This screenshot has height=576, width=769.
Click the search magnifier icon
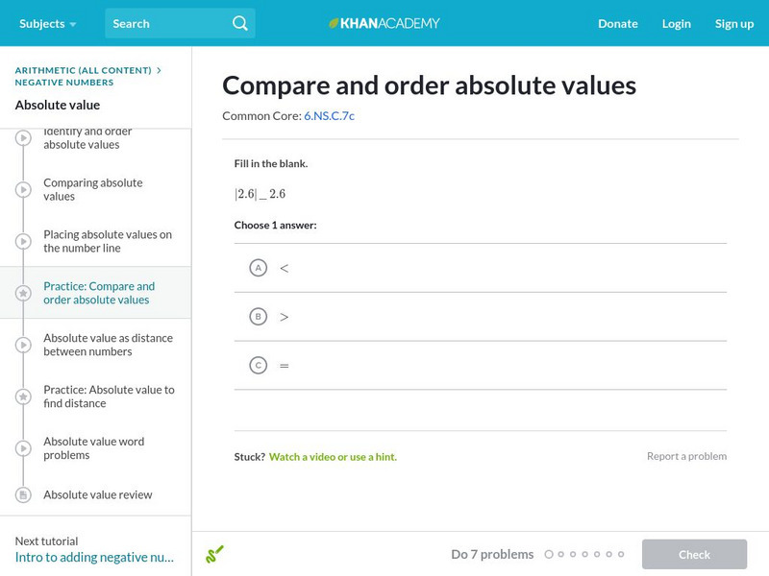pyautogui.click(x=239, y=23)
